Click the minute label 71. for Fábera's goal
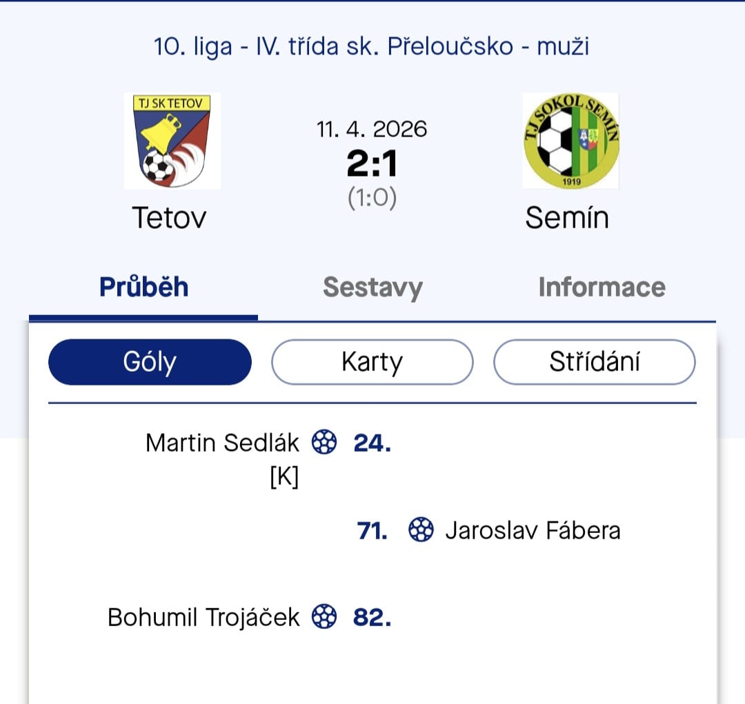The image size is (745, 704). [370, 530]
